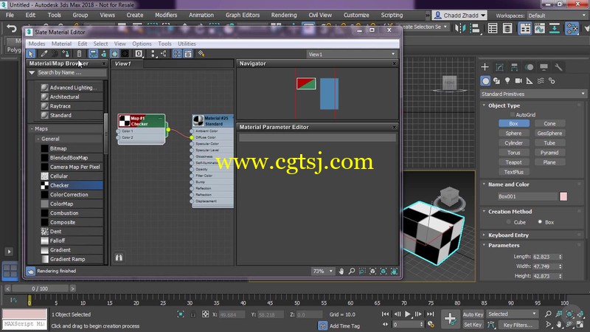The width and height of the screenshot is (590, 332).
Task: Collapse the Maps group in browser
Action: (32, 128)
